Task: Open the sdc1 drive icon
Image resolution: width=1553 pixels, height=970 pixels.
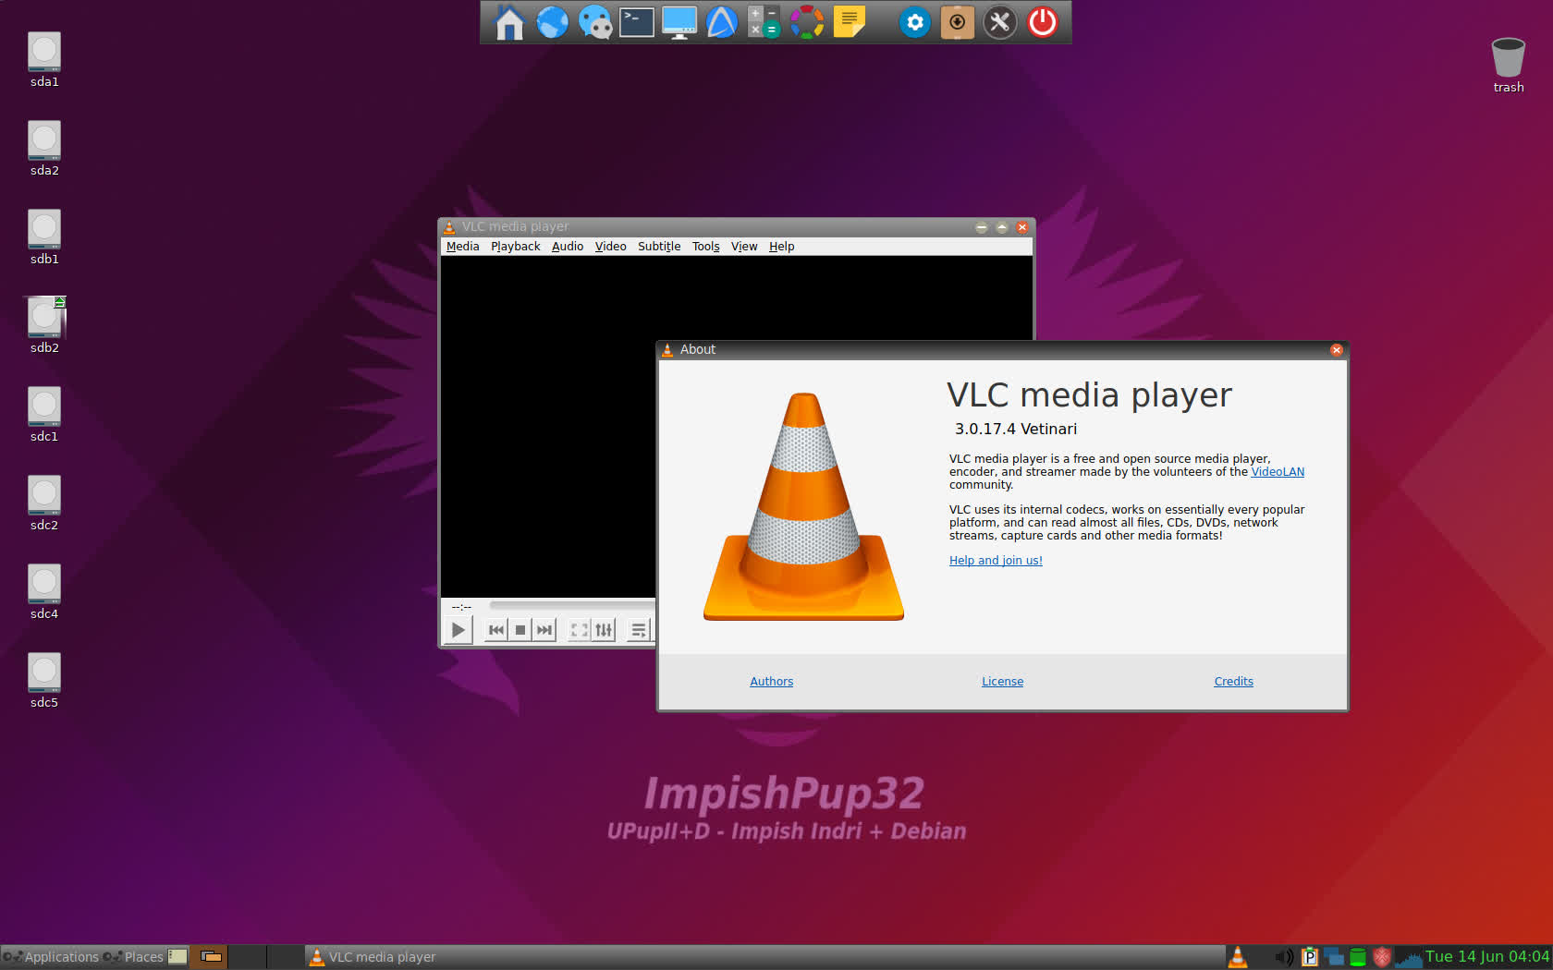Action: (x=44, y=406)
